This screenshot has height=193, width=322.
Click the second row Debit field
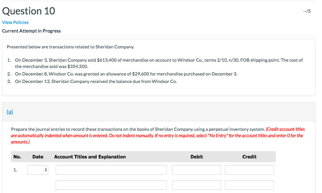pos(196,185)
